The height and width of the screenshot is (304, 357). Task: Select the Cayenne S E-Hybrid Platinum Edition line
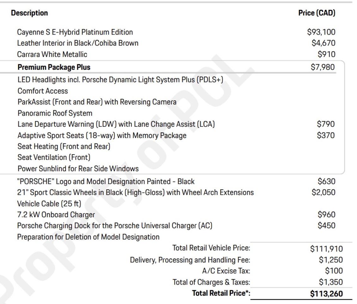point(75,32)
